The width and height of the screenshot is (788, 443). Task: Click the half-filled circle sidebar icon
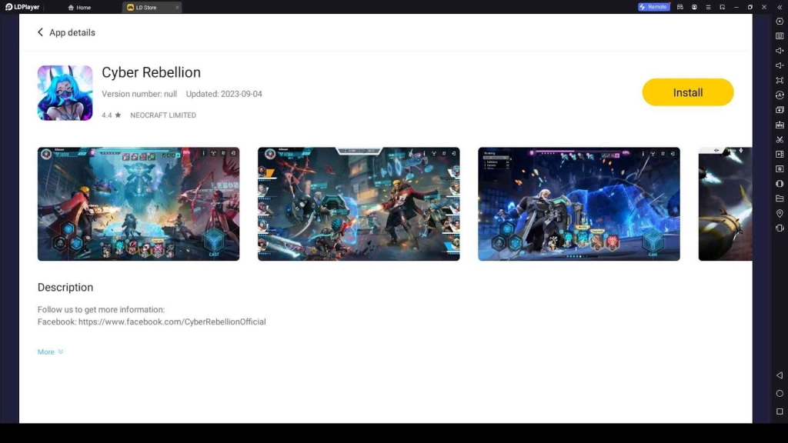(x=780, y=184)
